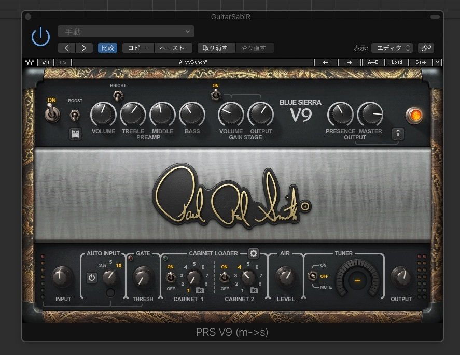
Task: Click the Waves logo icon
Action: click(x=30, y=62)
